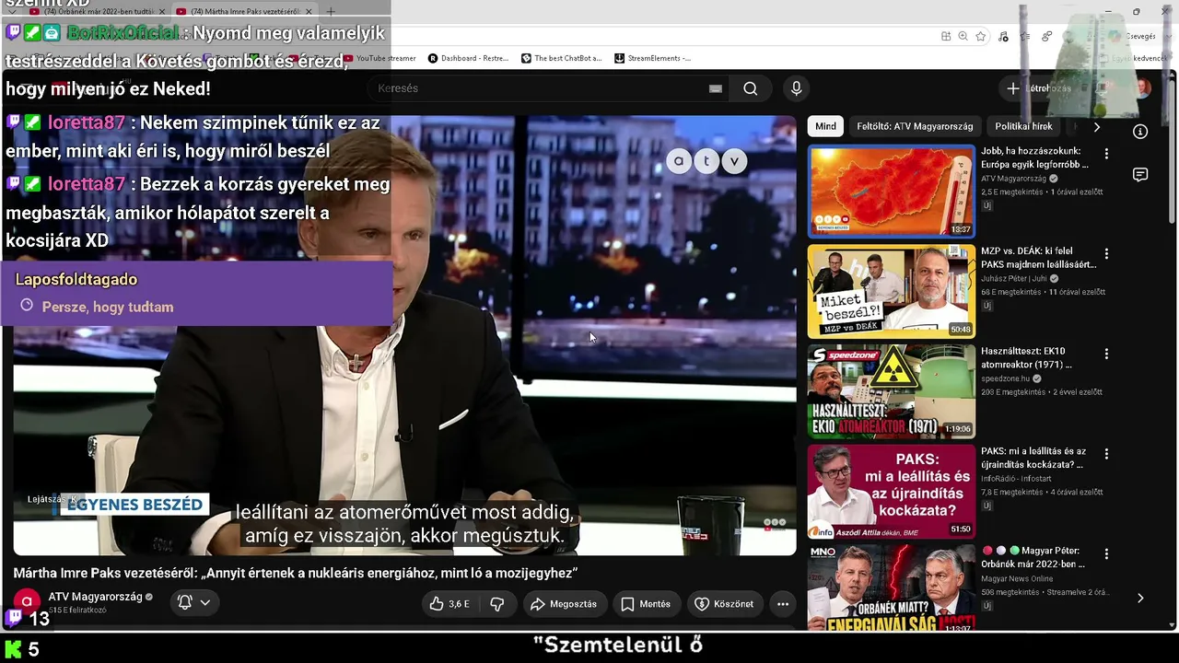
Task: Open the media control music note icon
Action: click(x=1003, y=37)
